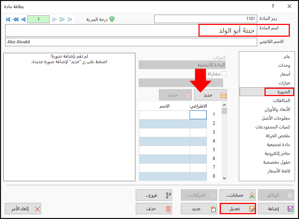Click the Latin name field with Abo Alwald
Image resolution: width=299 pixels, height=219 pixels.
(x=131, y=42)
